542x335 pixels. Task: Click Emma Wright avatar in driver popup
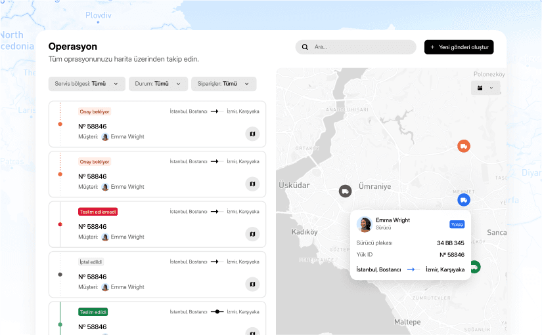click(x=365, y=224)
